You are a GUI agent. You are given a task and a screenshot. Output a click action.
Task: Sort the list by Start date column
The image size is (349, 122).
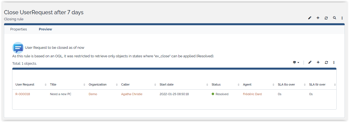(x=167, y=84)
